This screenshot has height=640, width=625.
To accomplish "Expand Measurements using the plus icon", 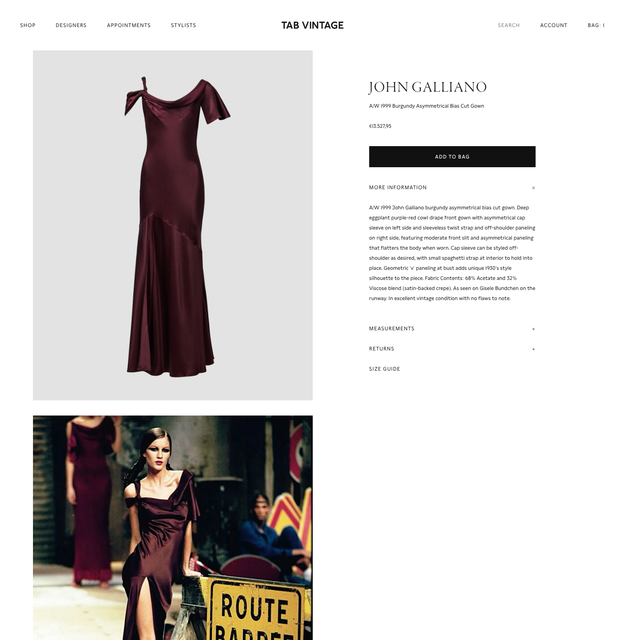I will click(x=533, y=329).
